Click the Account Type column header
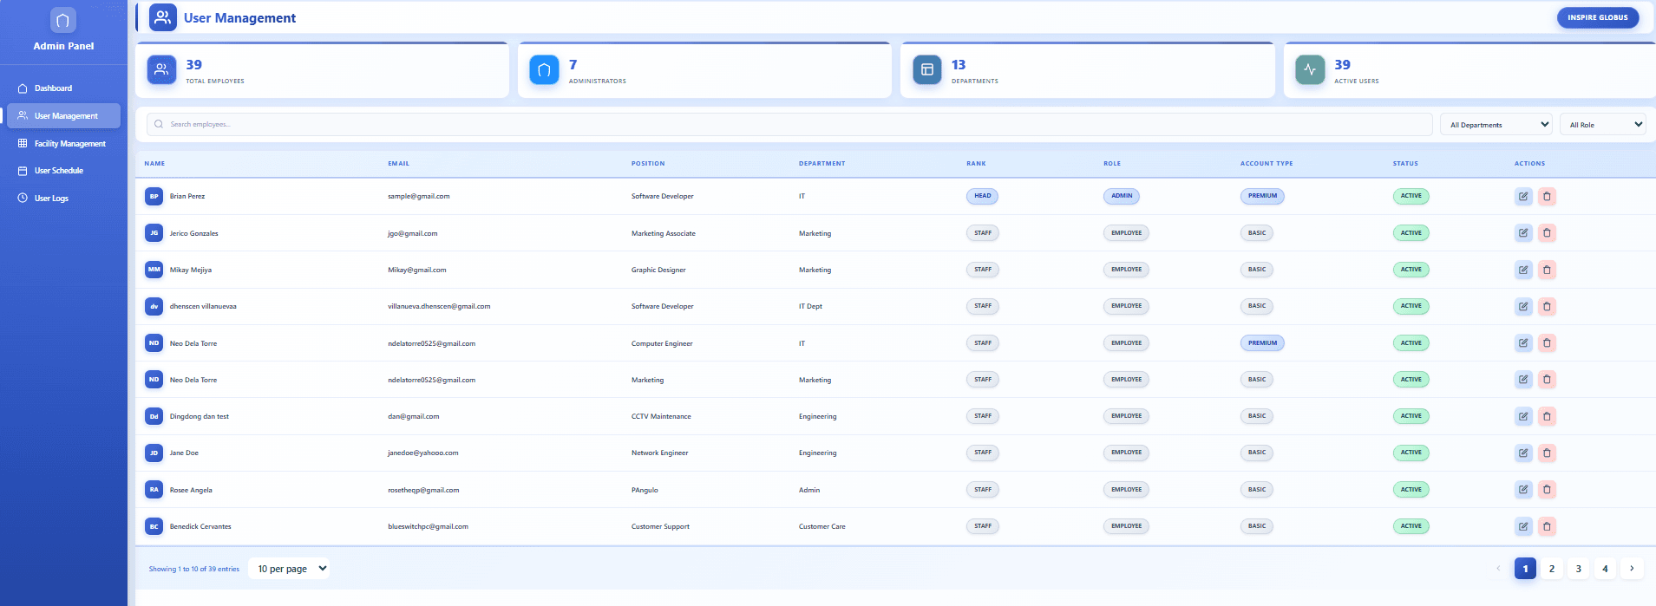Screen dimensions: 1656x606 pos(1267,163)
